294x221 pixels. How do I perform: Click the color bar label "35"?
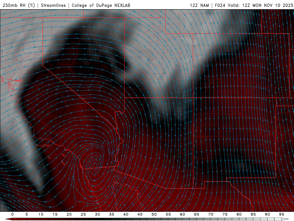112,214
